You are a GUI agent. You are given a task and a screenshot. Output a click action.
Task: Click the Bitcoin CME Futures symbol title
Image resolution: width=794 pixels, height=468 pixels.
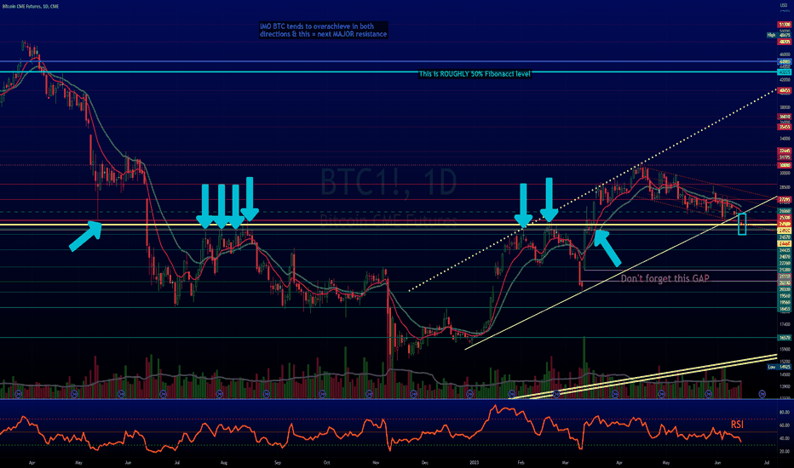31,7
